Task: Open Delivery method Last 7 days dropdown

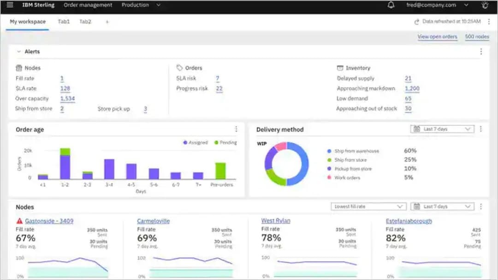Action: click(442, 129)
